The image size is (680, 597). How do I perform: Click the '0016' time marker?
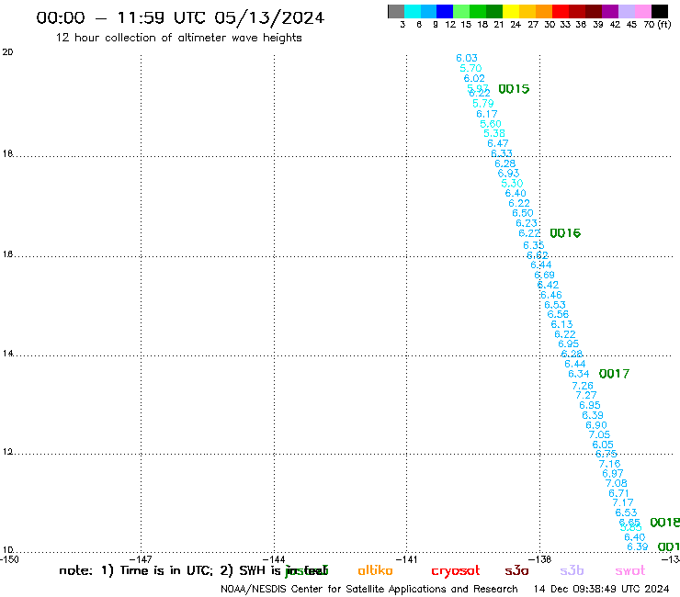pos(565,233)
